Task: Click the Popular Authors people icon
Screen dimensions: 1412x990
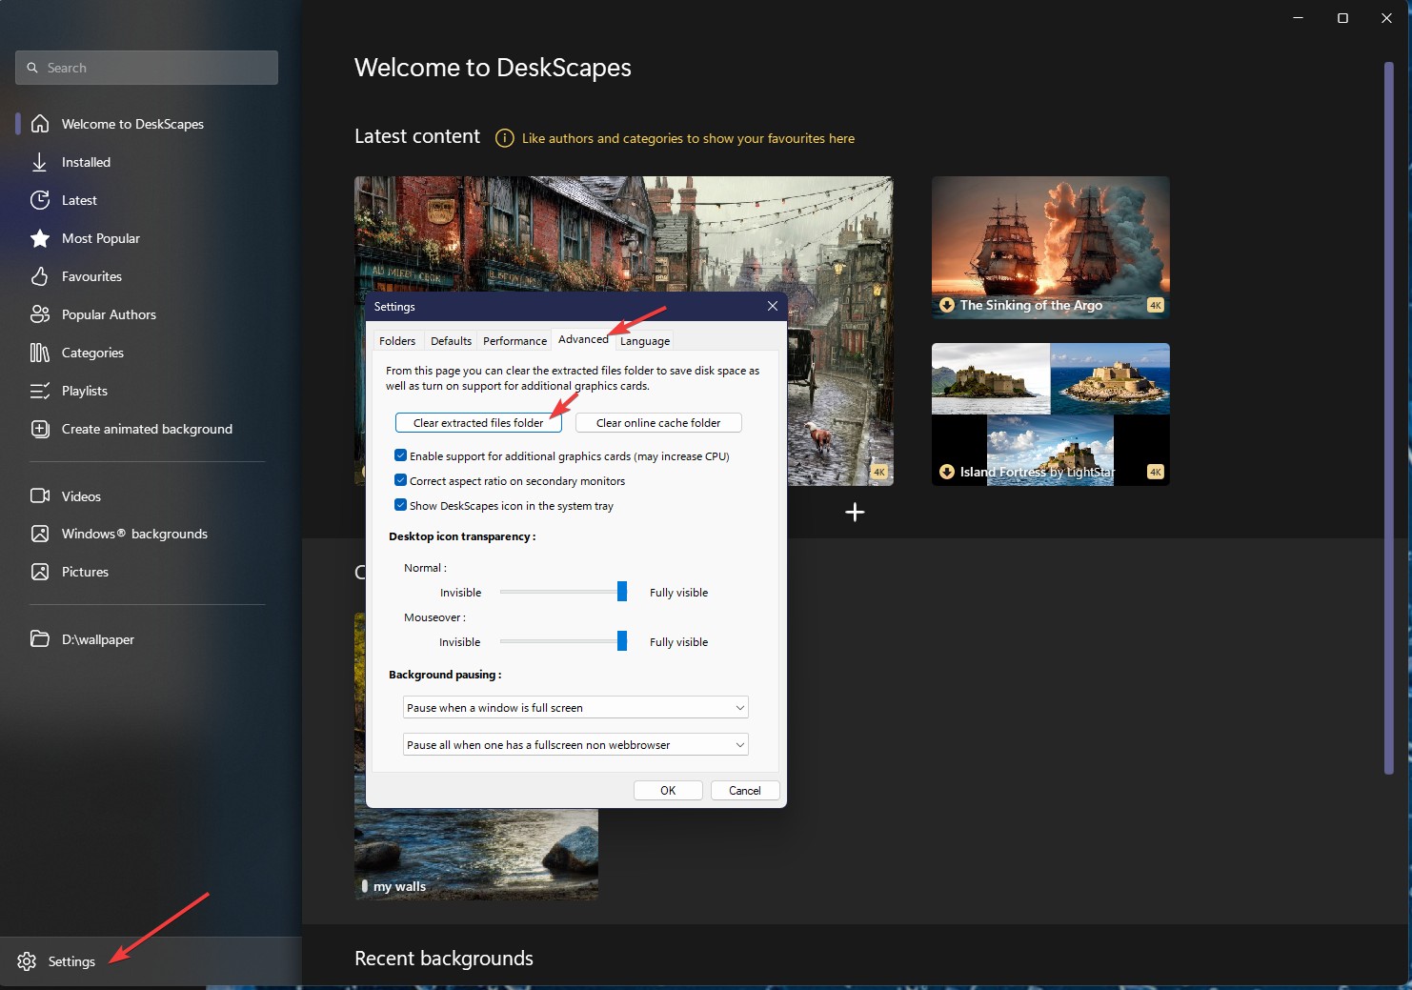Action: pyautogui.click(x=40, y=314)
